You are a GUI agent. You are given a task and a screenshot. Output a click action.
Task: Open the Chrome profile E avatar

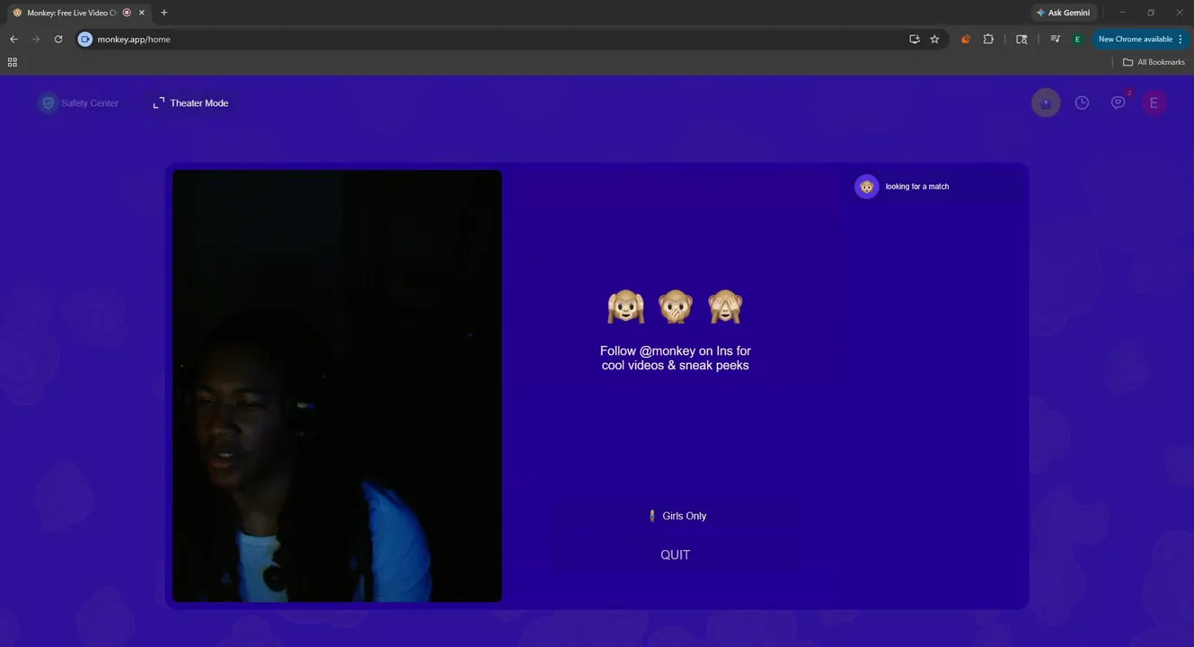click(x=1077, y=40)
